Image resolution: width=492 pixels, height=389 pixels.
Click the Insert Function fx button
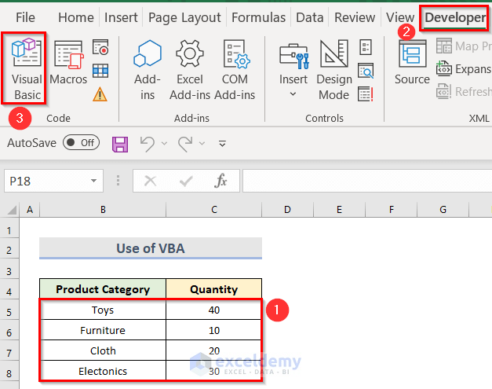click(x=221, y=181)
